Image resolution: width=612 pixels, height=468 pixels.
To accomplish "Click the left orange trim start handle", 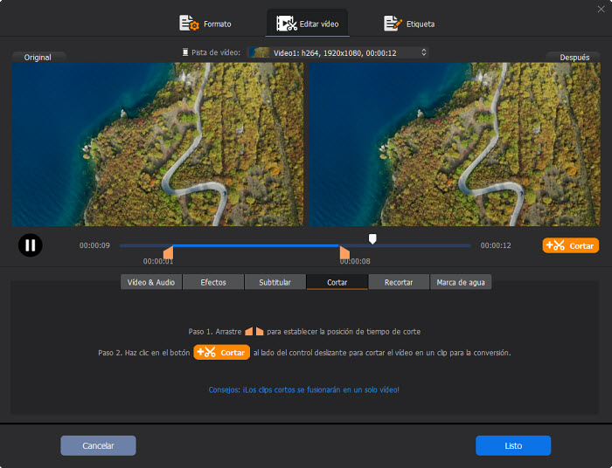I will click(169, 252).
